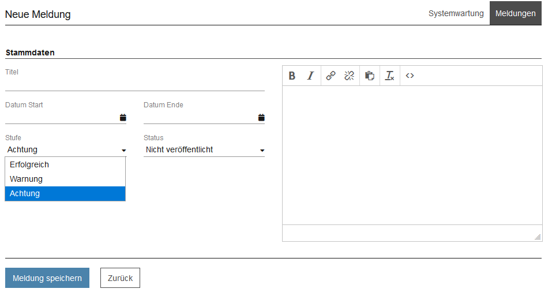Open the Meldungen tab
Image resolution: width=552 pixels, height=296 pixels.
pyautogui.click(x=515, y=13)
